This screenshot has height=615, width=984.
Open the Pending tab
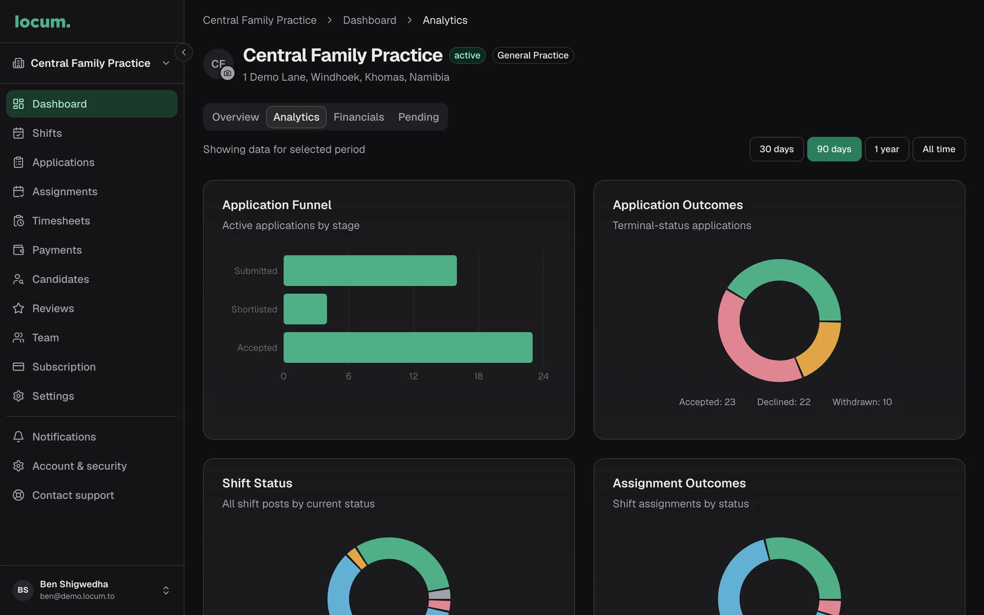[x=419, y=117]
